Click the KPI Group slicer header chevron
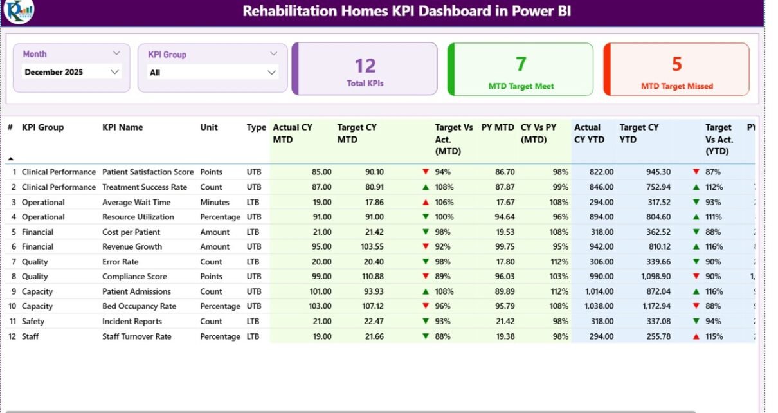Screen dimensions: 778x413 pos(273,54)
